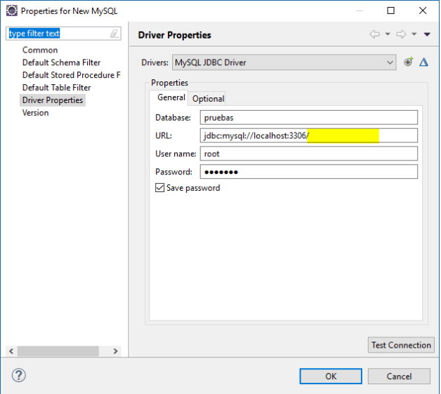
Task: Click into the Database field
Action: [309, 117]
